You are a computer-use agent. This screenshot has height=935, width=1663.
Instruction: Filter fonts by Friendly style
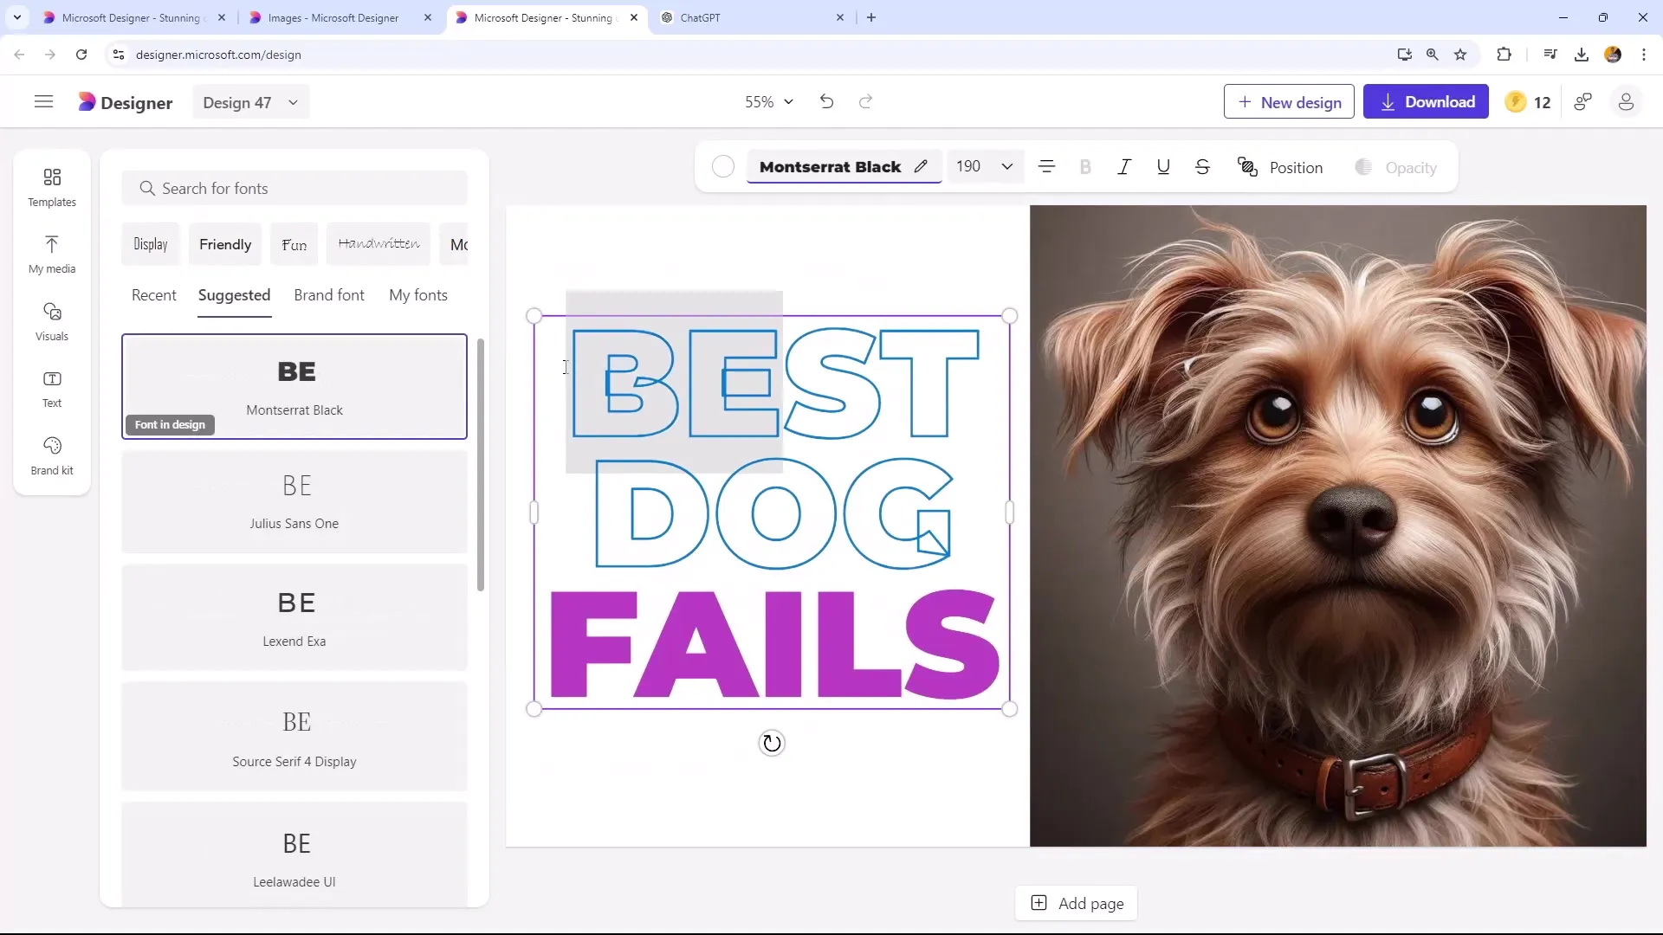(x=225, y=244)
